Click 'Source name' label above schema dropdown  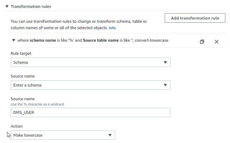pyautogui.click(x=23, y=76)
